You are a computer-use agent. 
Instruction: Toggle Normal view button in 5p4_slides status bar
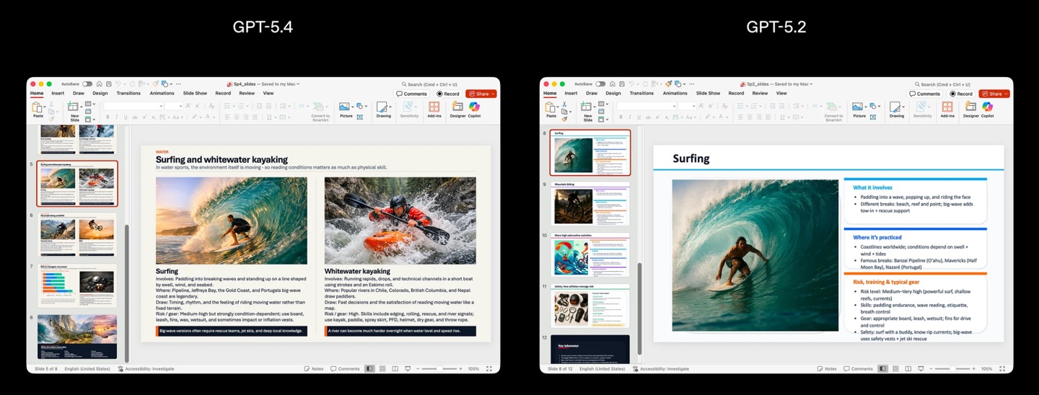click(369, 368)
